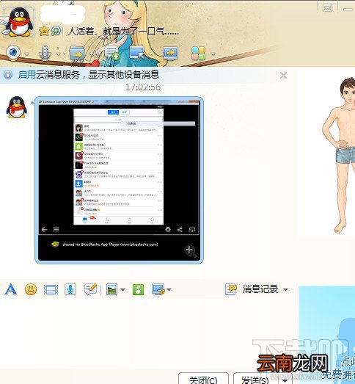Image resolution: width=355 pixels, height=384 pixels.
Task: Open the emoji smiley picker
Action: tap(31, 289)
